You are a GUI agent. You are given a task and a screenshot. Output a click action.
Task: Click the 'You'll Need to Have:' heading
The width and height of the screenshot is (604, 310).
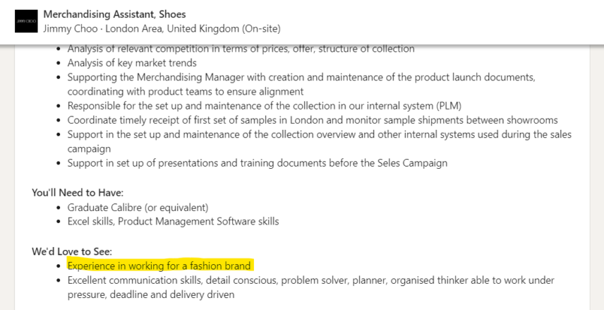coord(78,192)
